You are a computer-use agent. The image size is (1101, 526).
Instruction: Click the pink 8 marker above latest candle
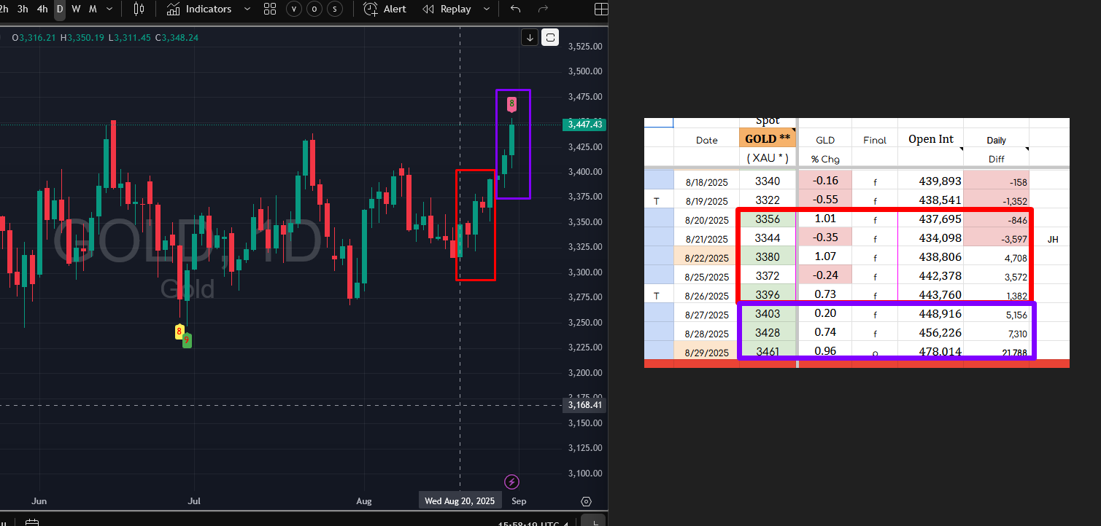[x=511, y=103]
